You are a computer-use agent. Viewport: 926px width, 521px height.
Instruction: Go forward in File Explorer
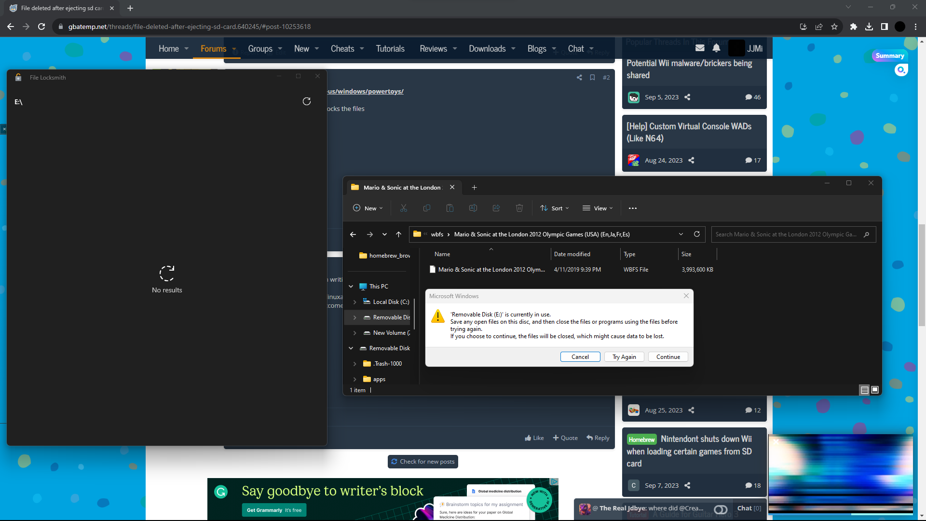pyautogui.click(x=370, y=234)
